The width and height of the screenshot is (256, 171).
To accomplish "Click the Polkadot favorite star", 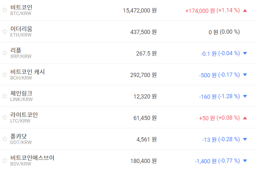I will click(4, 139).
